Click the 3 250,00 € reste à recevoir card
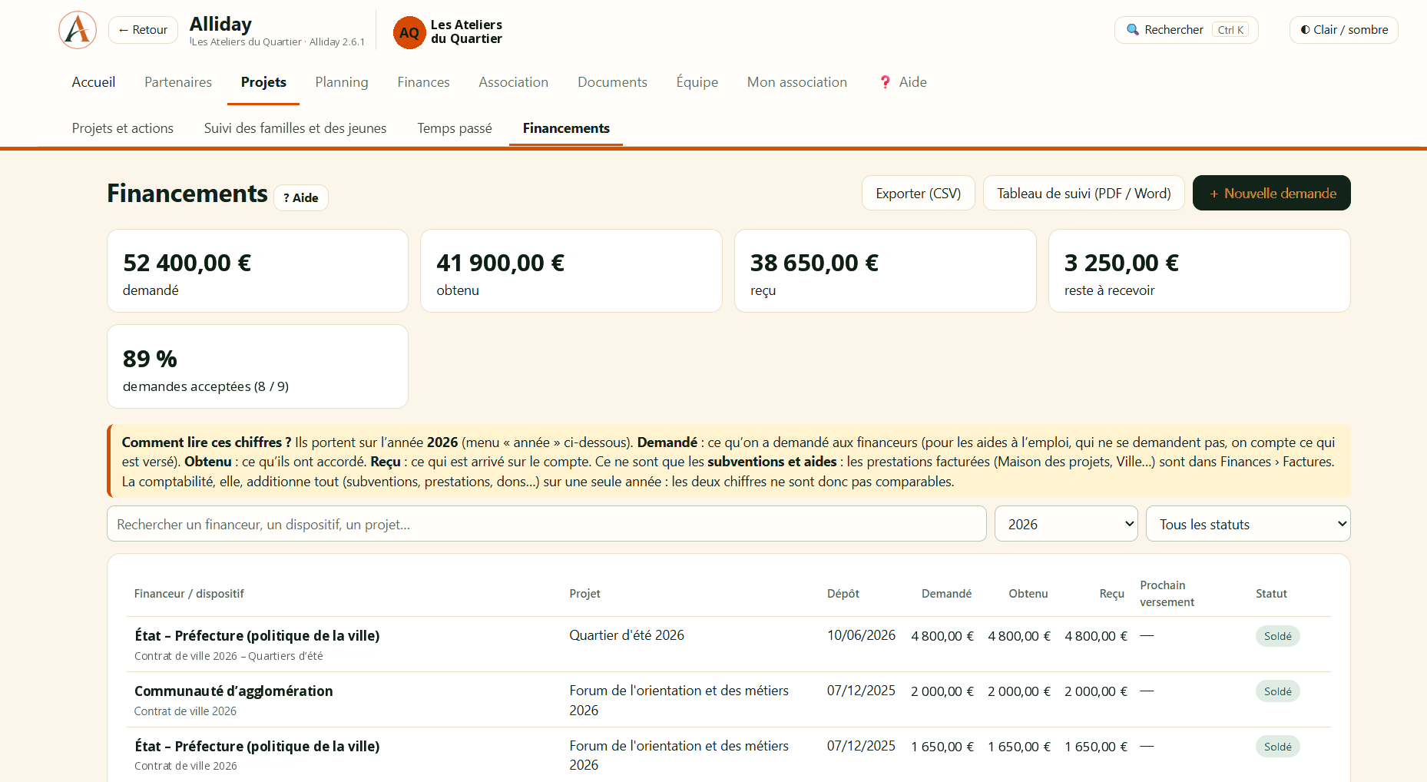This screenshot has height=782, width=1427. [1200, 270]
